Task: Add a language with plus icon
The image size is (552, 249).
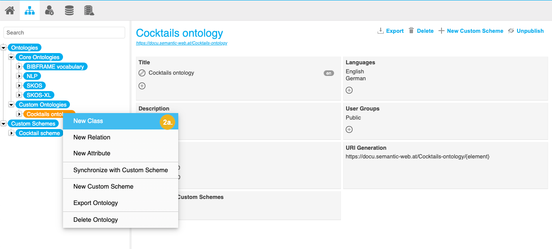Action: tap(349, 90)
